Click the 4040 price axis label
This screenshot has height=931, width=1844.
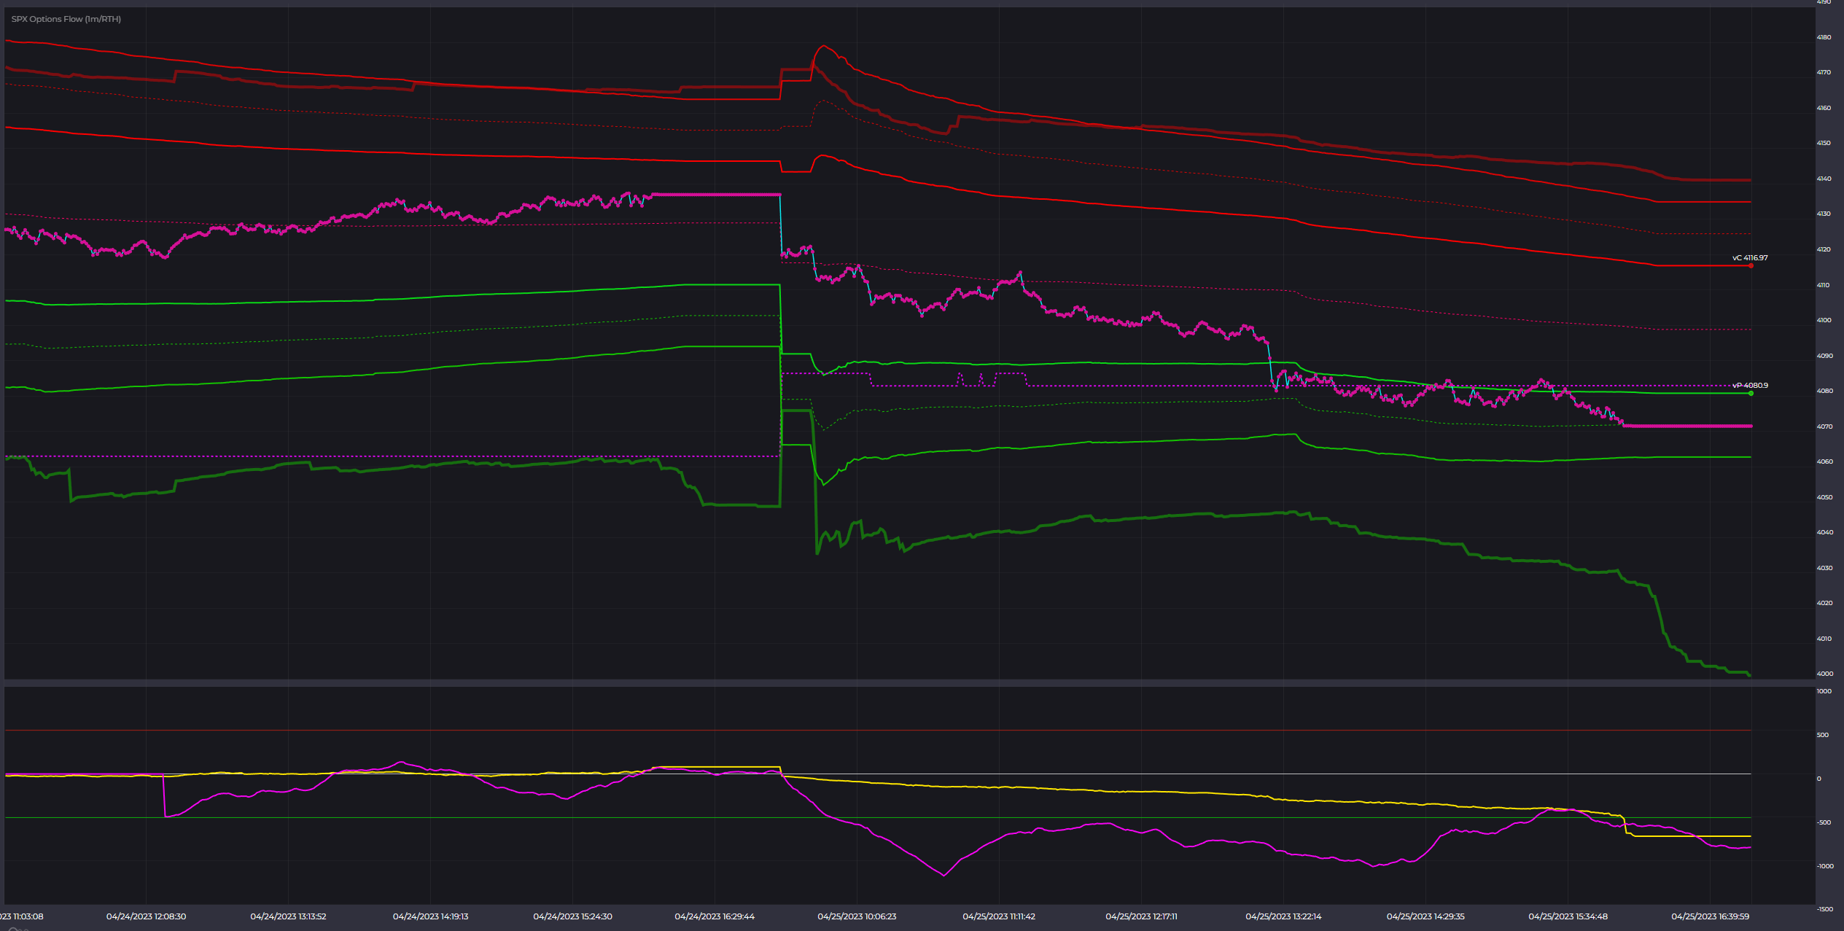click(x=1824, y=532)
